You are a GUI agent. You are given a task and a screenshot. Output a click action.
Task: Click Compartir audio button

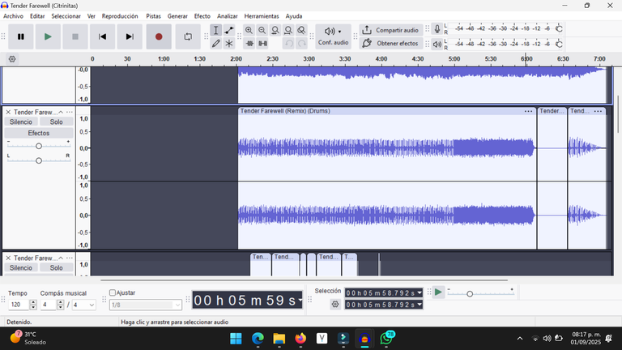coord(391,30)
